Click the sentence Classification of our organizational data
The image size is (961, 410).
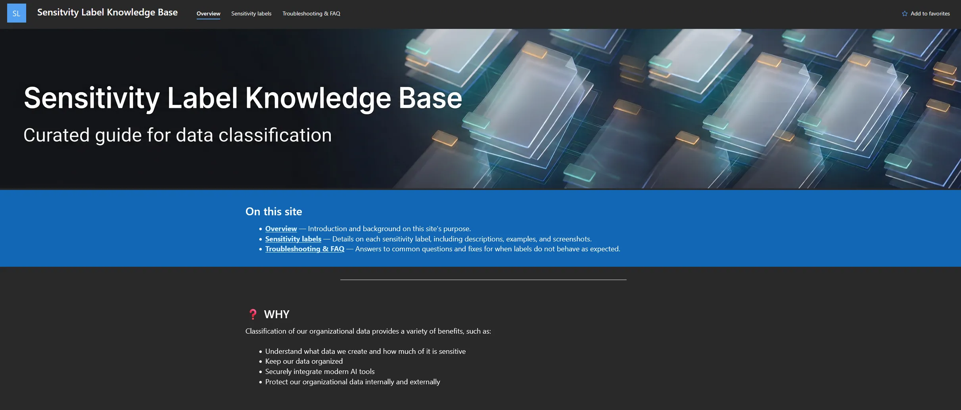click(x=368, y=331)
